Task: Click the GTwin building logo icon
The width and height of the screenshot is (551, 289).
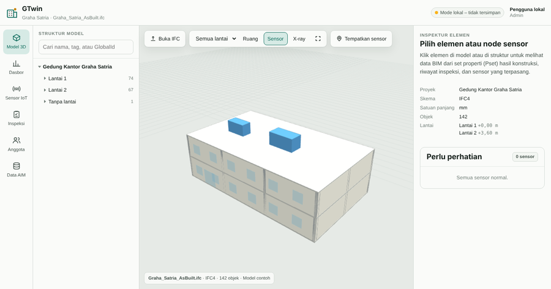Action: coord(12,13)
